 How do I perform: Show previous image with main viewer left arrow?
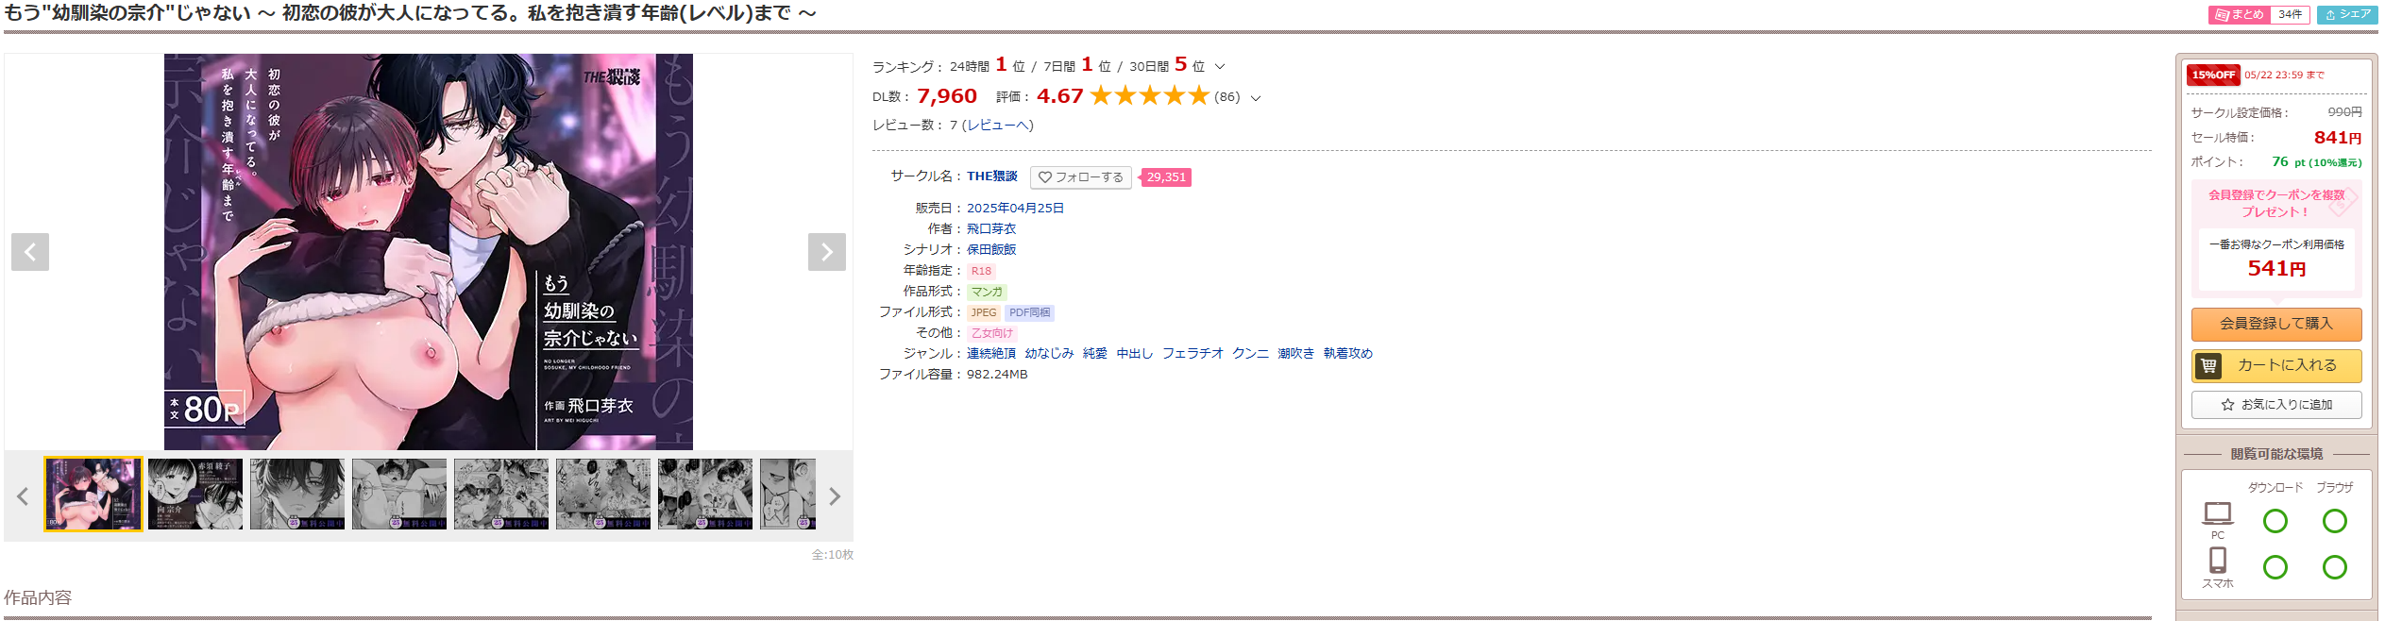[x=30, y=252]
